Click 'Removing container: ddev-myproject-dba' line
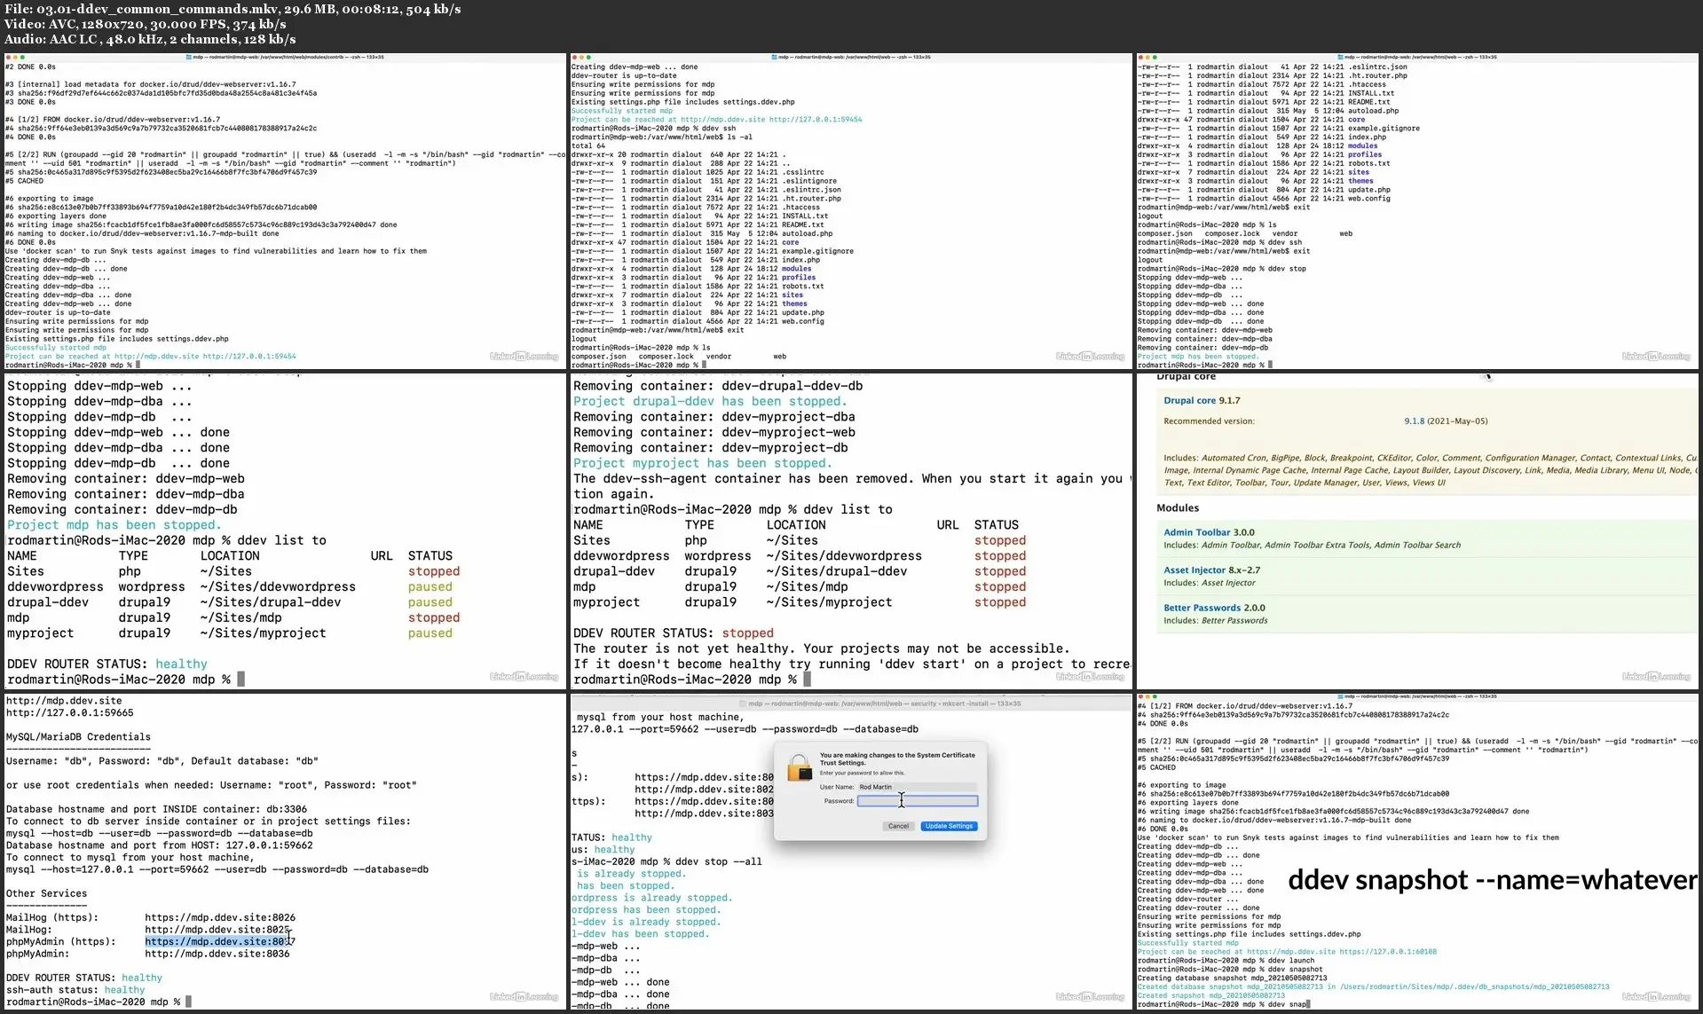Viewport: 1703px width, 1014px height. pos(714,417)
